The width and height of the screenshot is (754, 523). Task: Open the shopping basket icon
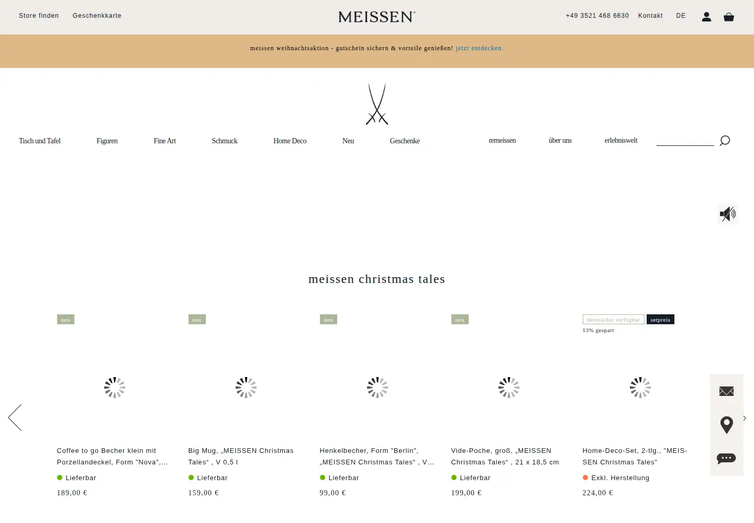729,17
